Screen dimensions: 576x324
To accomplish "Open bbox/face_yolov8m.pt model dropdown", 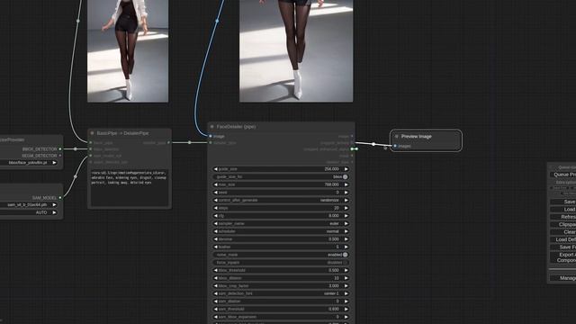I will pyautogui.click(x=29, y=163).
